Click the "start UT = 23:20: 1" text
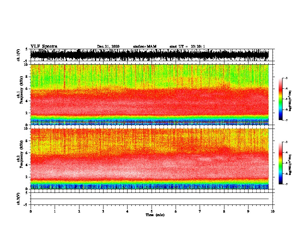Screen dimensions: 307x237 (187, 46)
